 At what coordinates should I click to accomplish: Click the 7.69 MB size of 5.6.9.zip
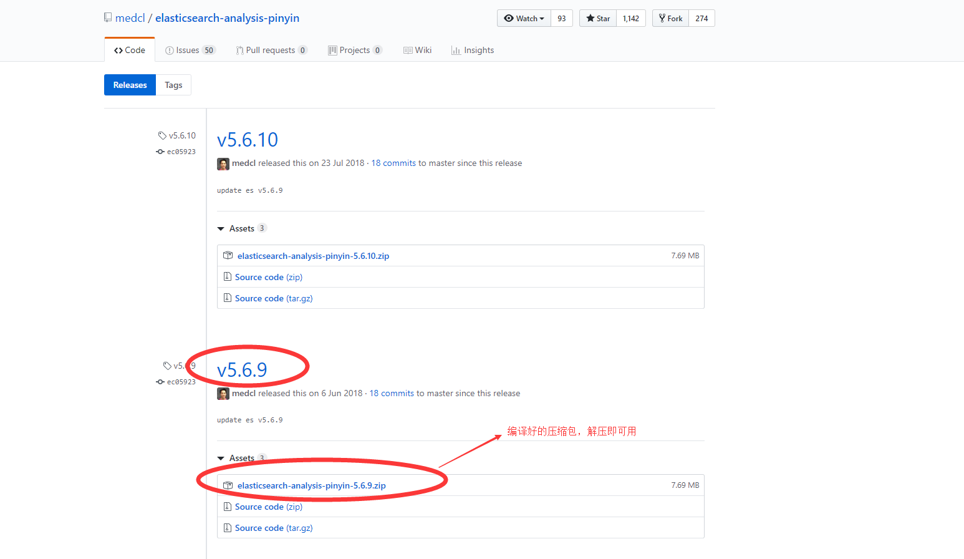click(685, 485)
